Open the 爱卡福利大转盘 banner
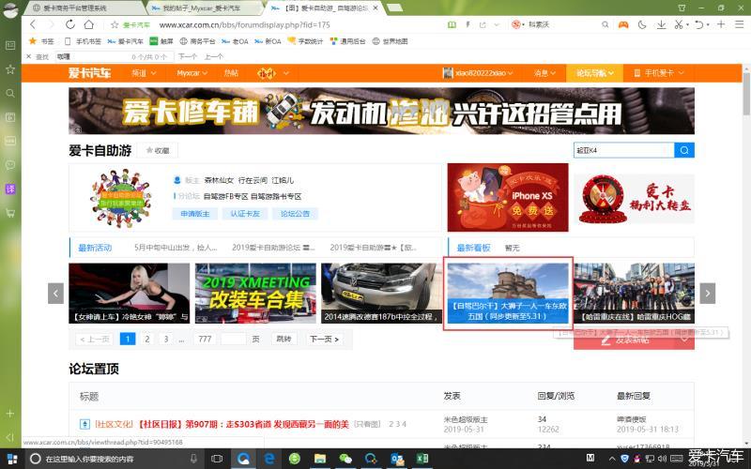Screen dimensions: 751x469 click(634, 197)
